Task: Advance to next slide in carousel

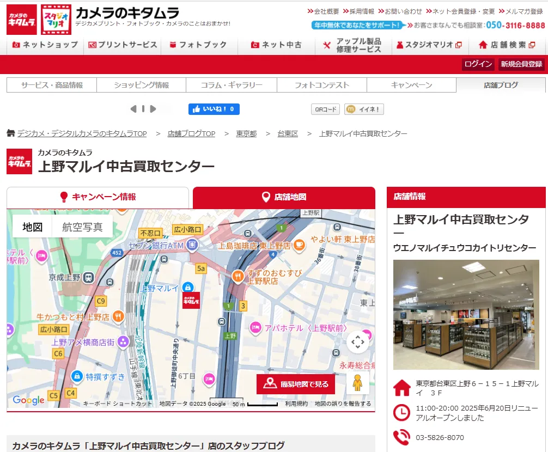Action: pos(153,109)
